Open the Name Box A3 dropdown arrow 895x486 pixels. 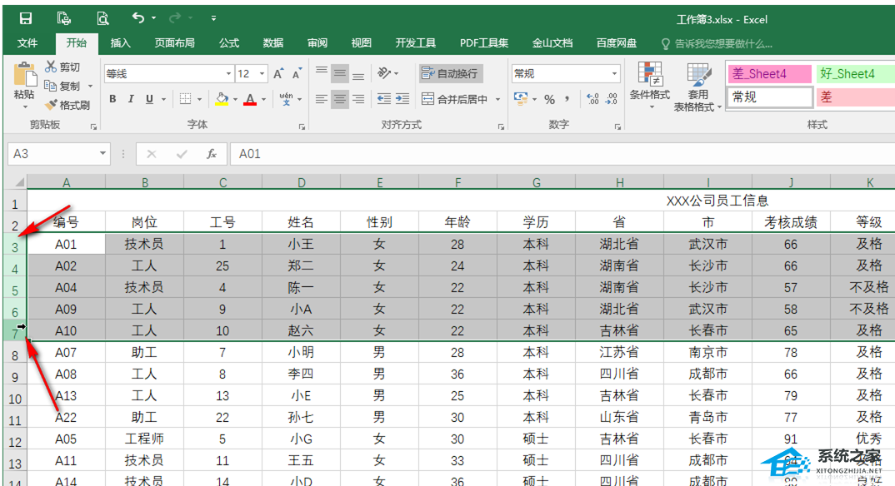[x=102, y=153]
